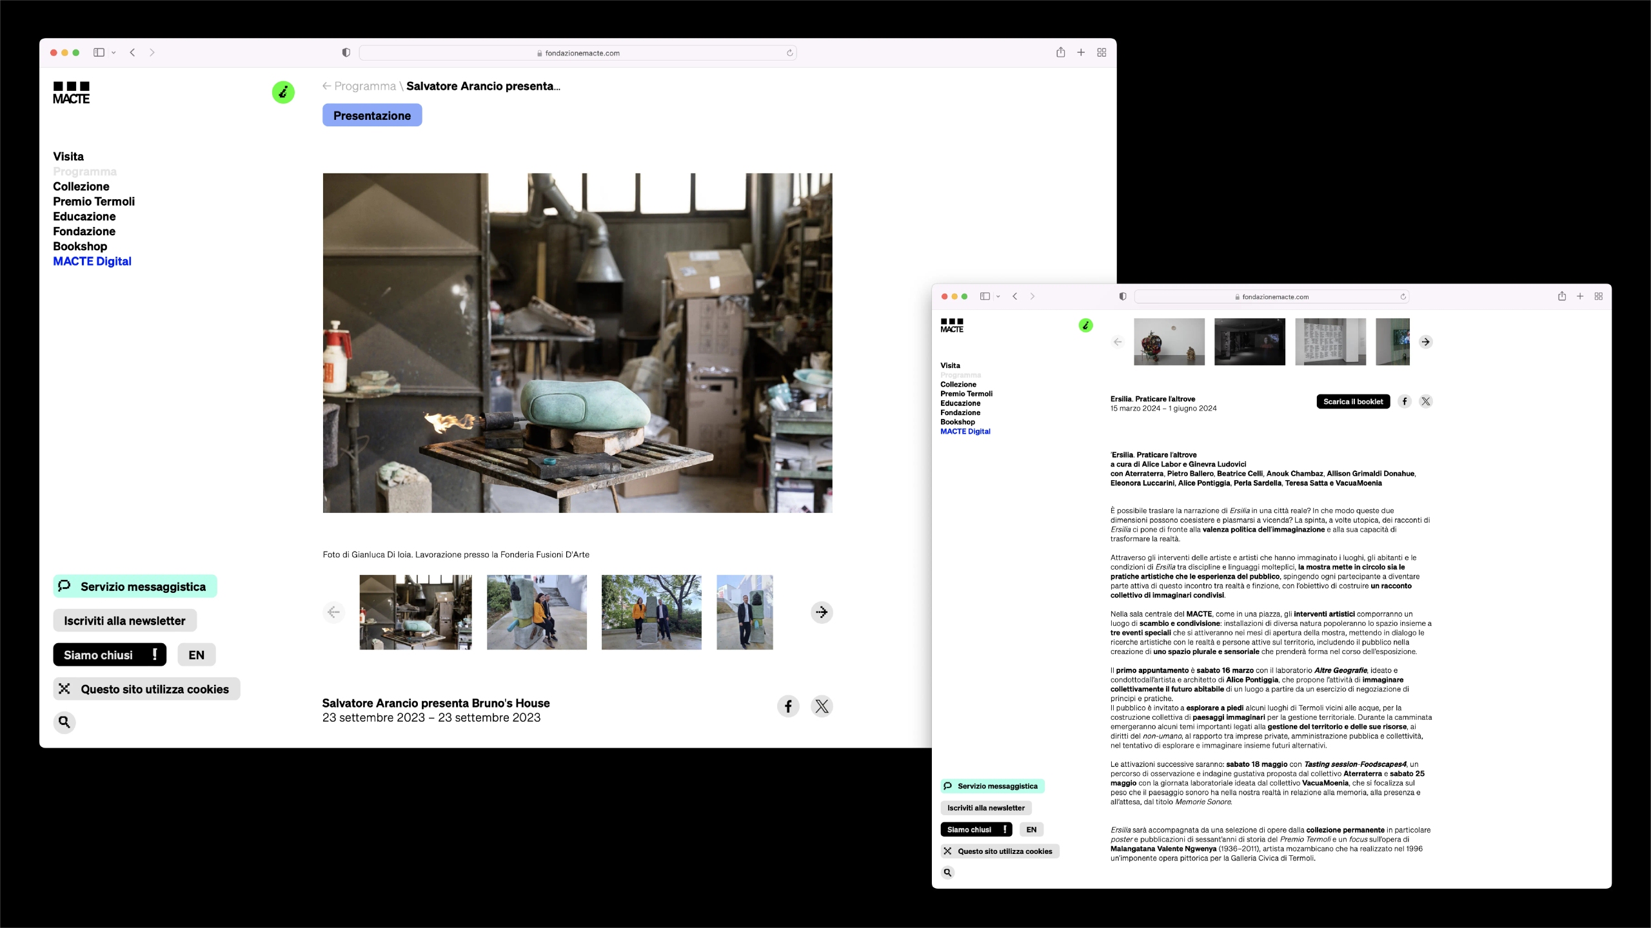Image resolution: width=1651 pixels, height=928 pixels.
Task: Expand sidebar dropdown chevron in large window
Action: [114, 53]
